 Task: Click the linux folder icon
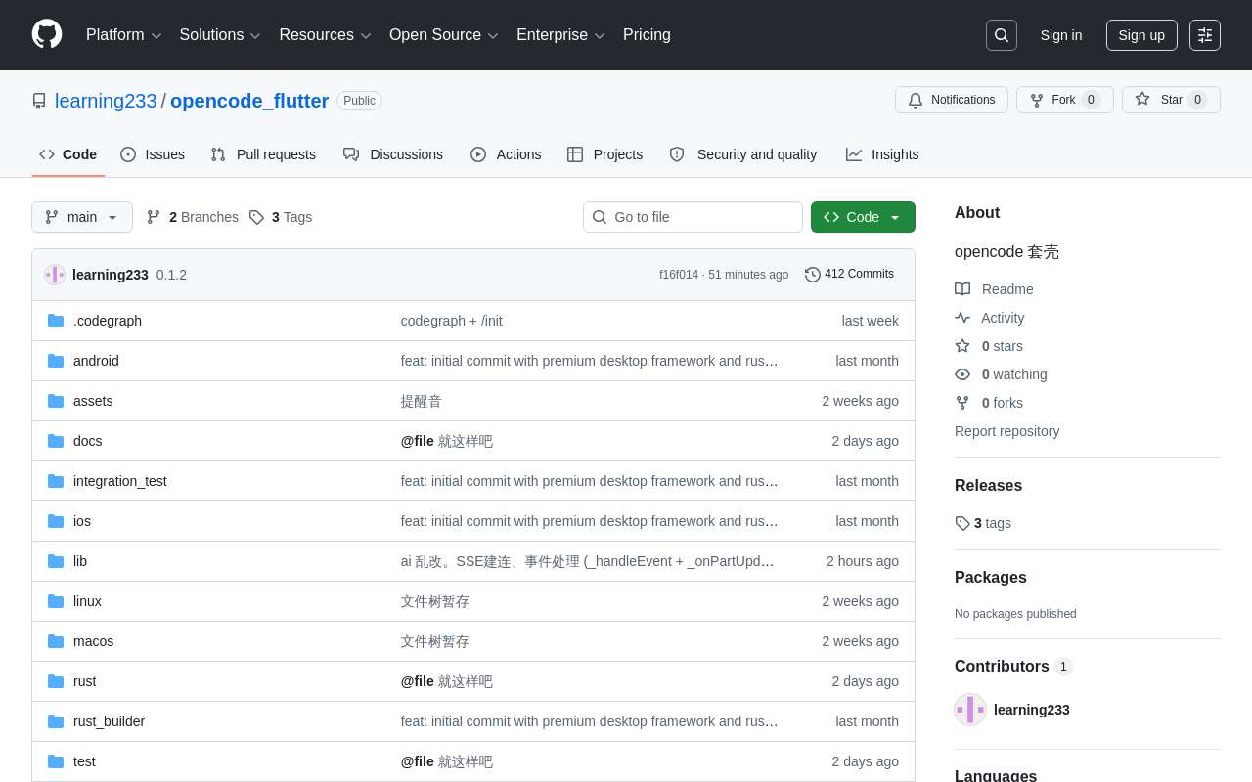click(56, 601)
